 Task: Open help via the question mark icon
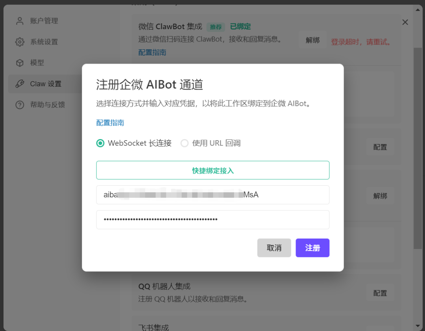[x=19, y=105]
